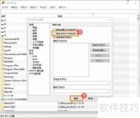The height and width of the screenshot is (118, 140).
Task: Click the 路径 column header
Action: (x=60, y=16)
